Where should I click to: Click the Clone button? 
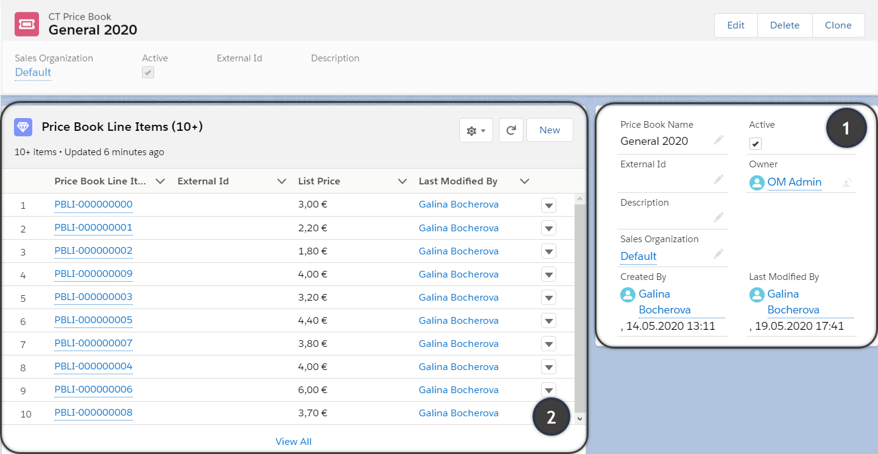click(838, 26)
